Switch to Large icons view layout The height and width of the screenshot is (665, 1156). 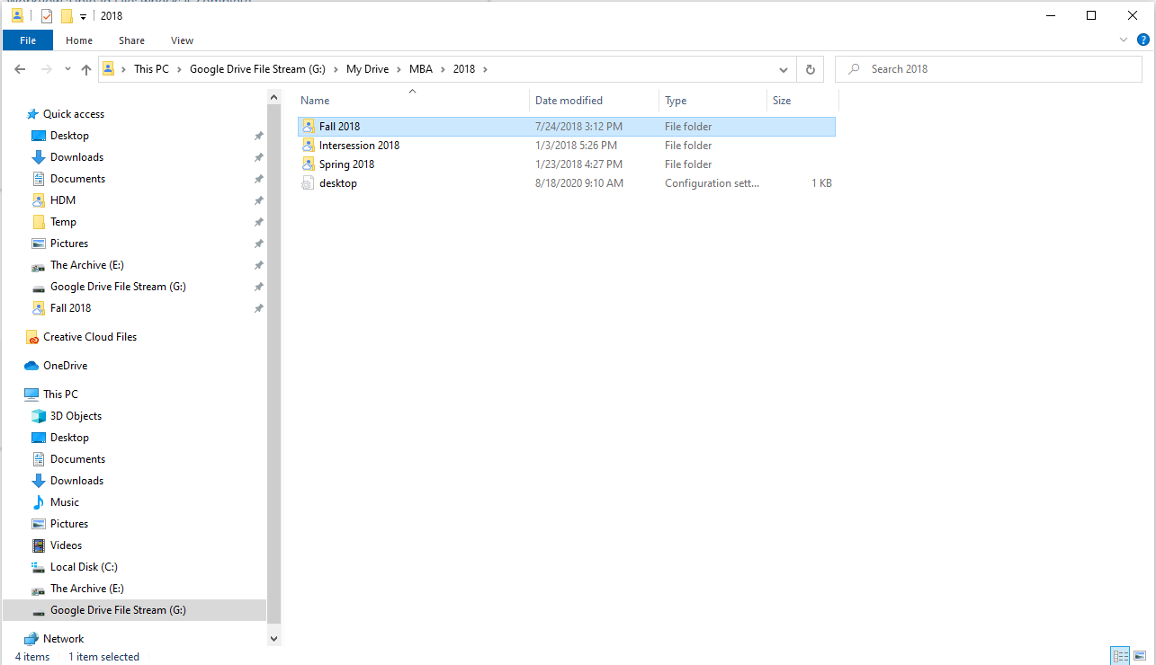pyautogui.click(x=1141, y=656)
